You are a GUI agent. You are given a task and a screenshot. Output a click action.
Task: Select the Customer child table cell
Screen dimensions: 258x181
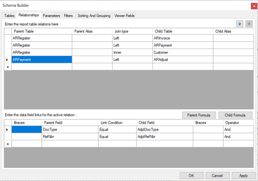(x=183, y=52)
